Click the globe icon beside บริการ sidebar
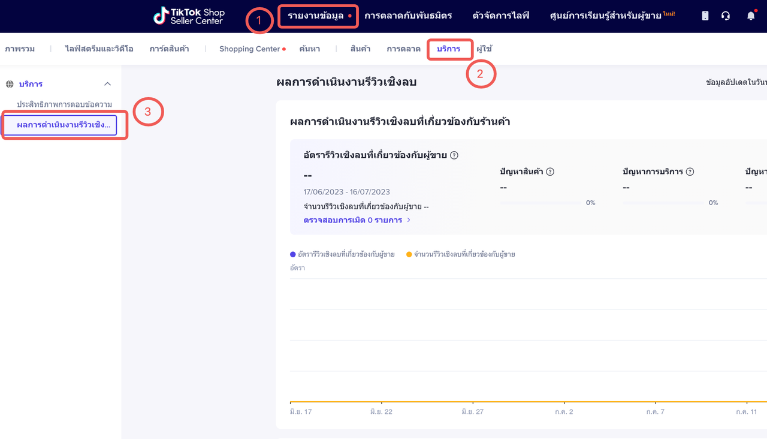 [x=10, y=85]
